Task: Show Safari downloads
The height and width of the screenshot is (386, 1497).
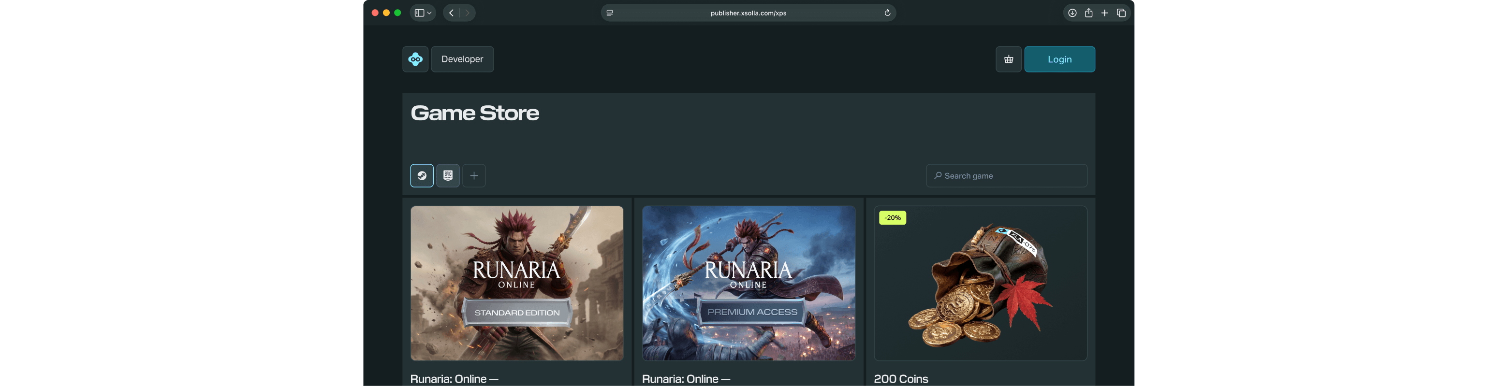Action: pos(1072,13)
